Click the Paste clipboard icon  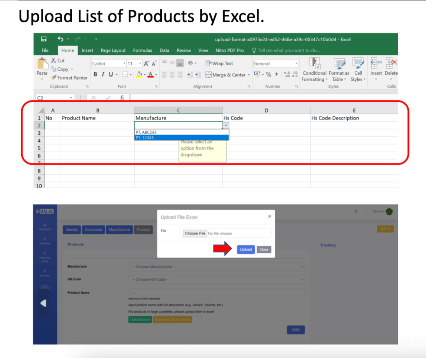[x=42, y=63]
